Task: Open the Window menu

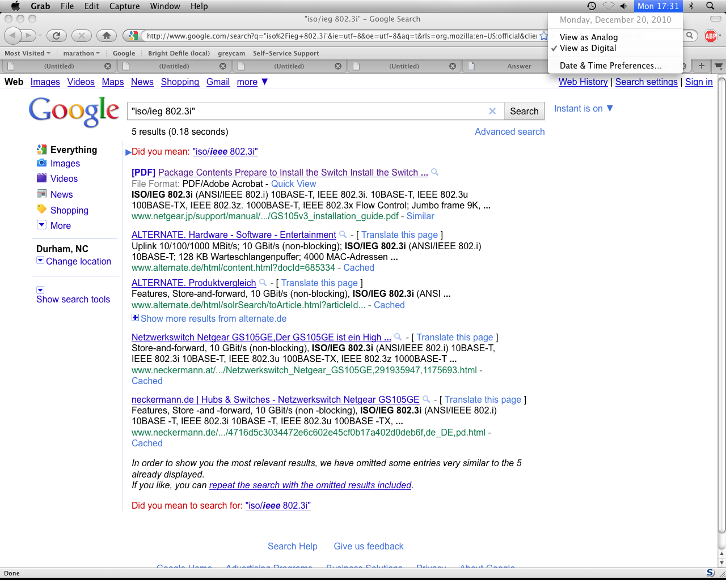Action: pos(165,6)
